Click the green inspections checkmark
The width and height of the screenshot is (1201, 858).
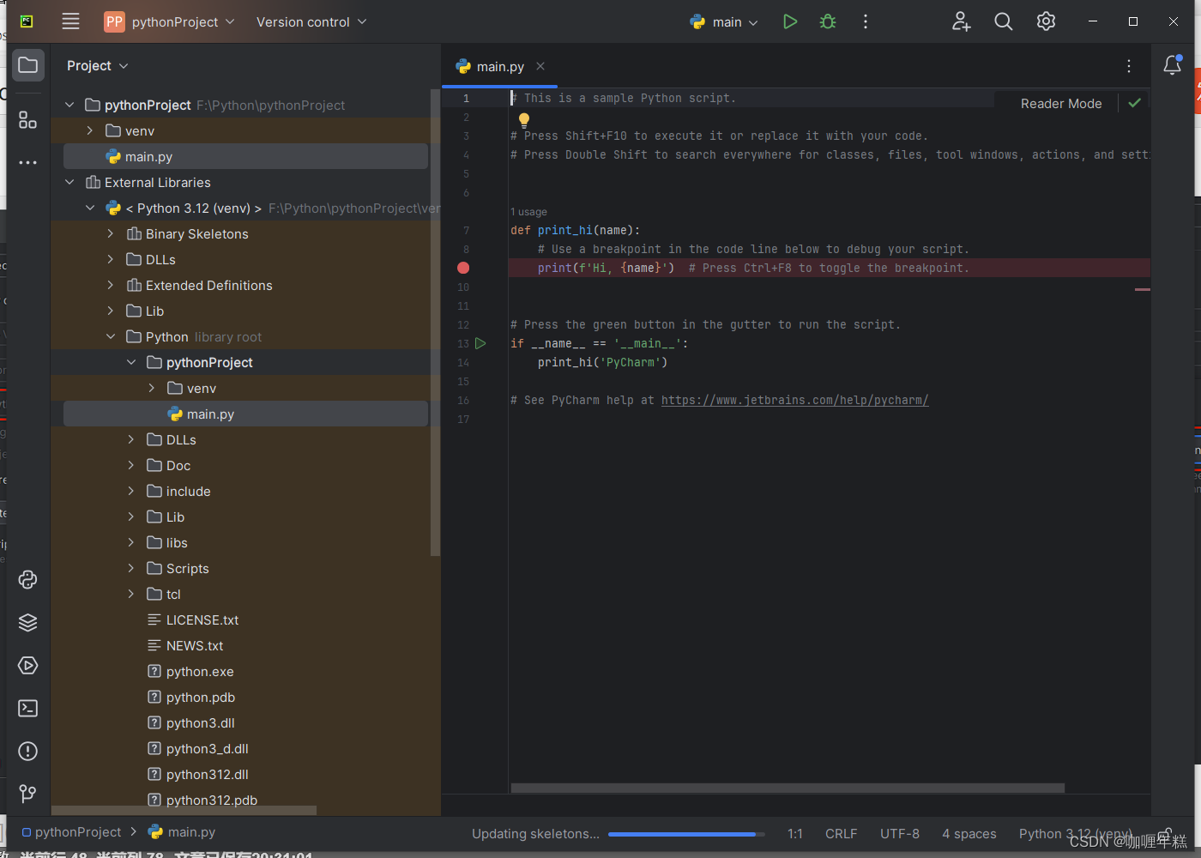coord(1134,103)
